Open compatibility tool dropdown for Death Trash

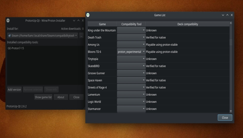click(131, 37)
